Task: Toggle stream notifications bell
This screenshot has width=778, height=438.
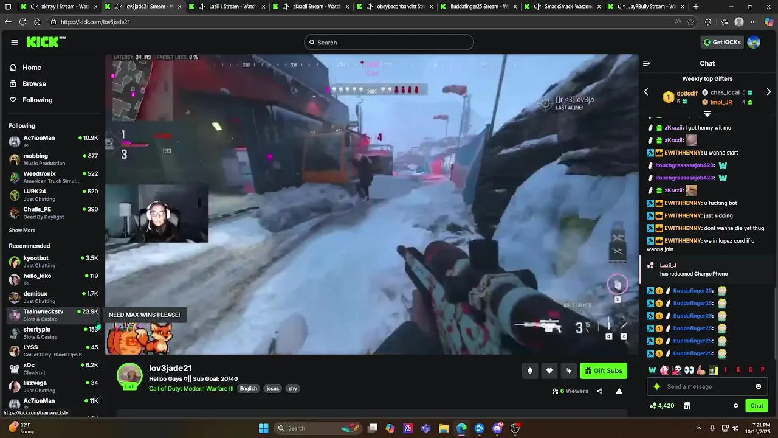Action: (x=530, y=370)
